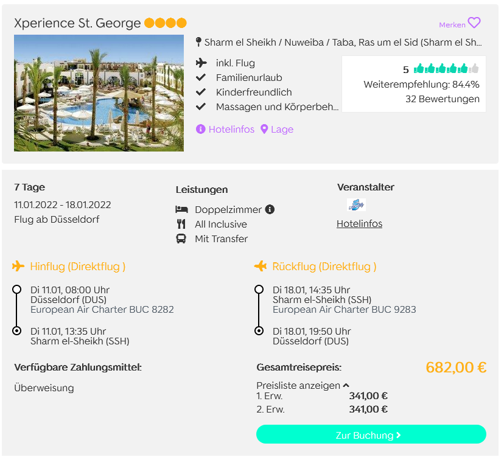
Task: Click the Doppelzimmer info icon
Action: pos(270,209)
